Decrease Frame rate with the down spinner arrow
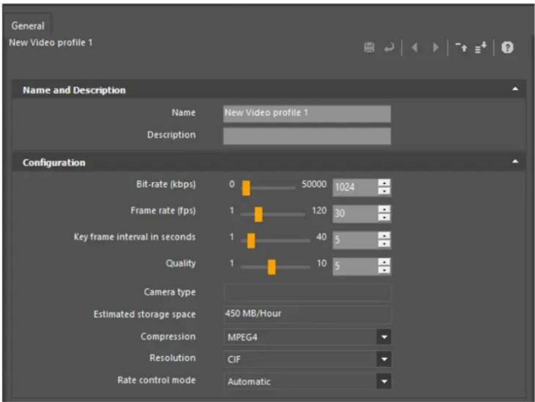535x402 pixels. (x=384, y=218)
